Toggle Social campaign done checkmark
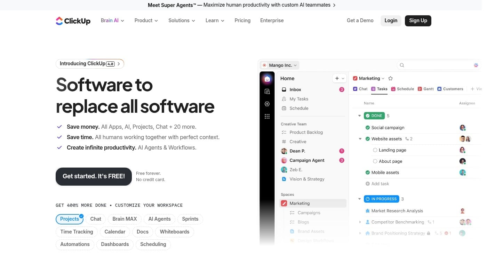Screen dimensions: 487x255 pyautogui.click(x=368, y=128)
